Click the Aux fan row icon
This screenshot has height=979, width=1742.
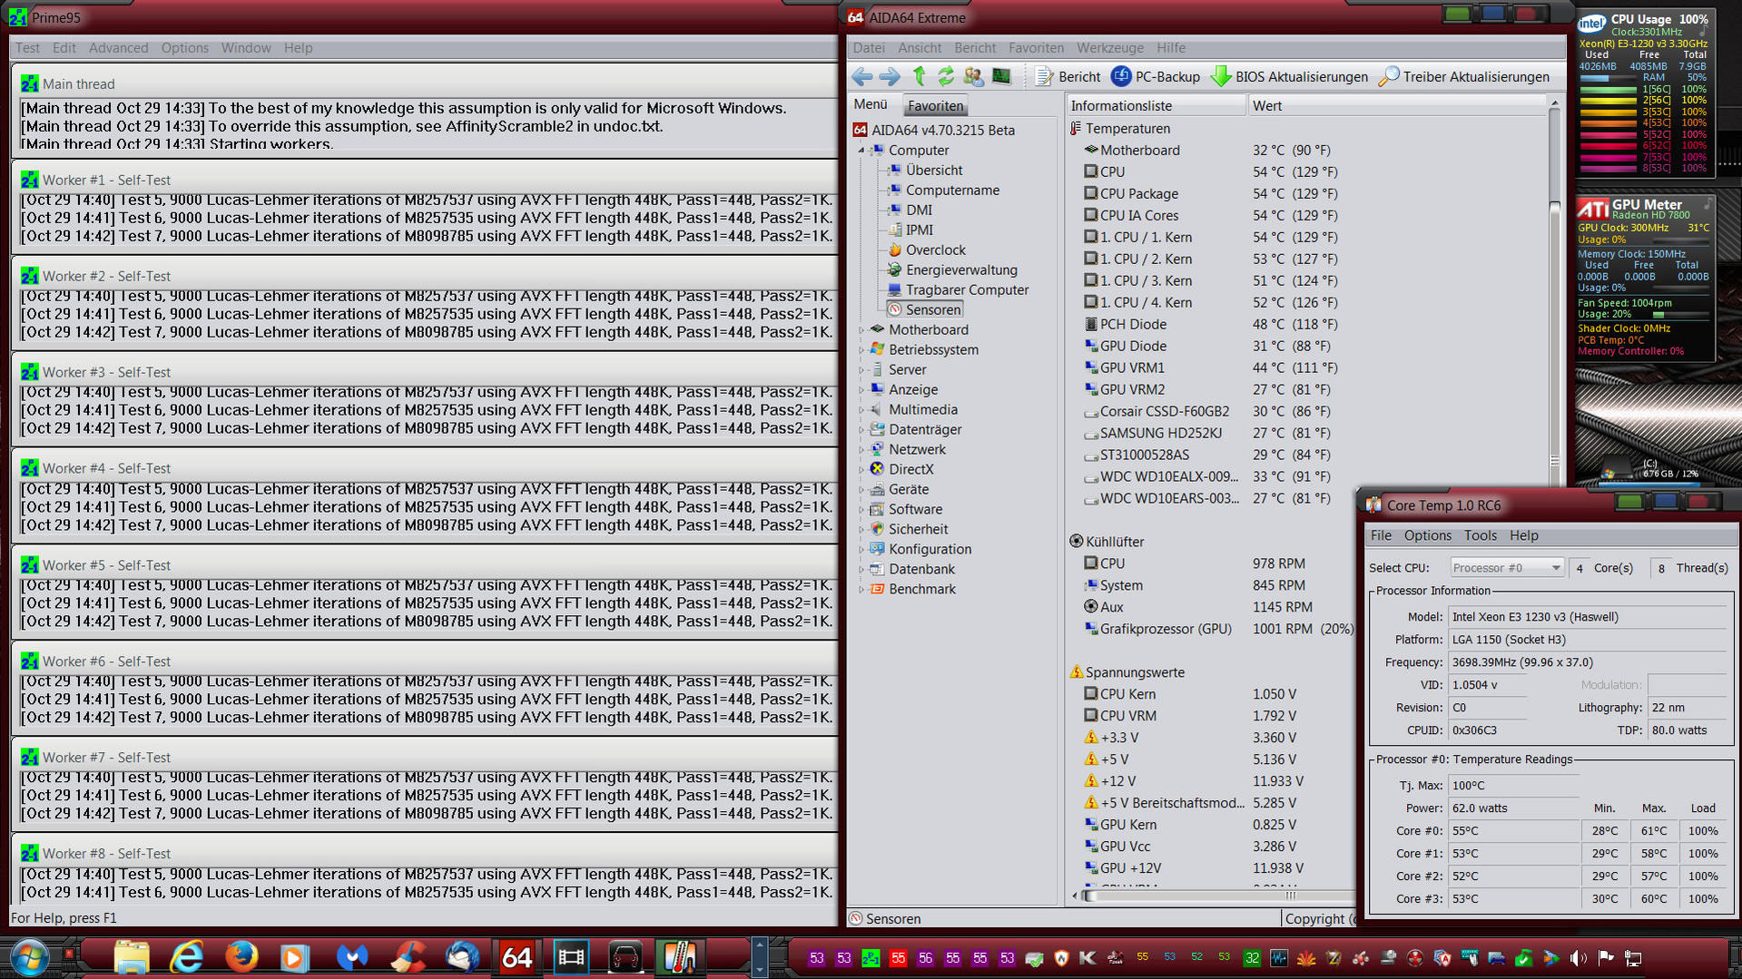(1090, 607)
